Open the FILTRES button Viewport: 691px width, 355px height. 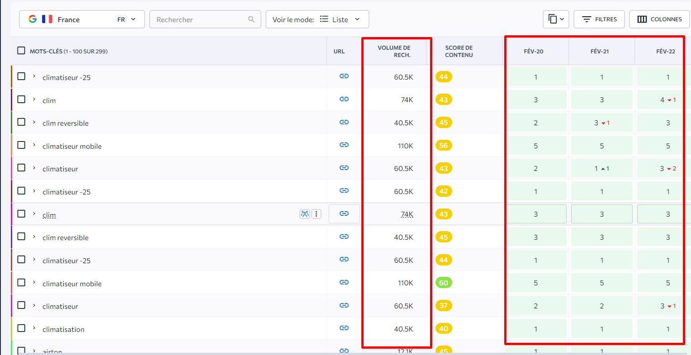(x=599, y=19)
